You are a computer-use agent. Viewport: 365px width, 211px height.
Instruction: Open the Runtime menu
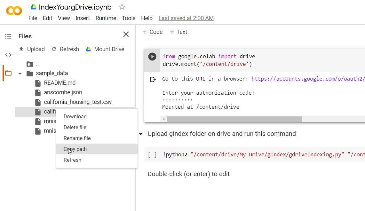(x=105, y=18)
